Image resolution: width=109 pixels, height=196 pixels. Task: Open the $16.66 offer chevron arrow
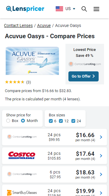pos(101,137)
